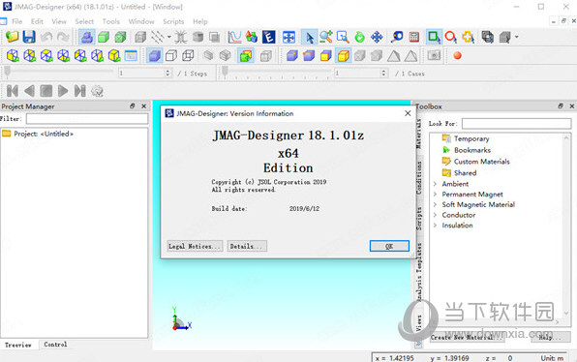
Task: Switch to the Control tab
Action: (55, 345)
